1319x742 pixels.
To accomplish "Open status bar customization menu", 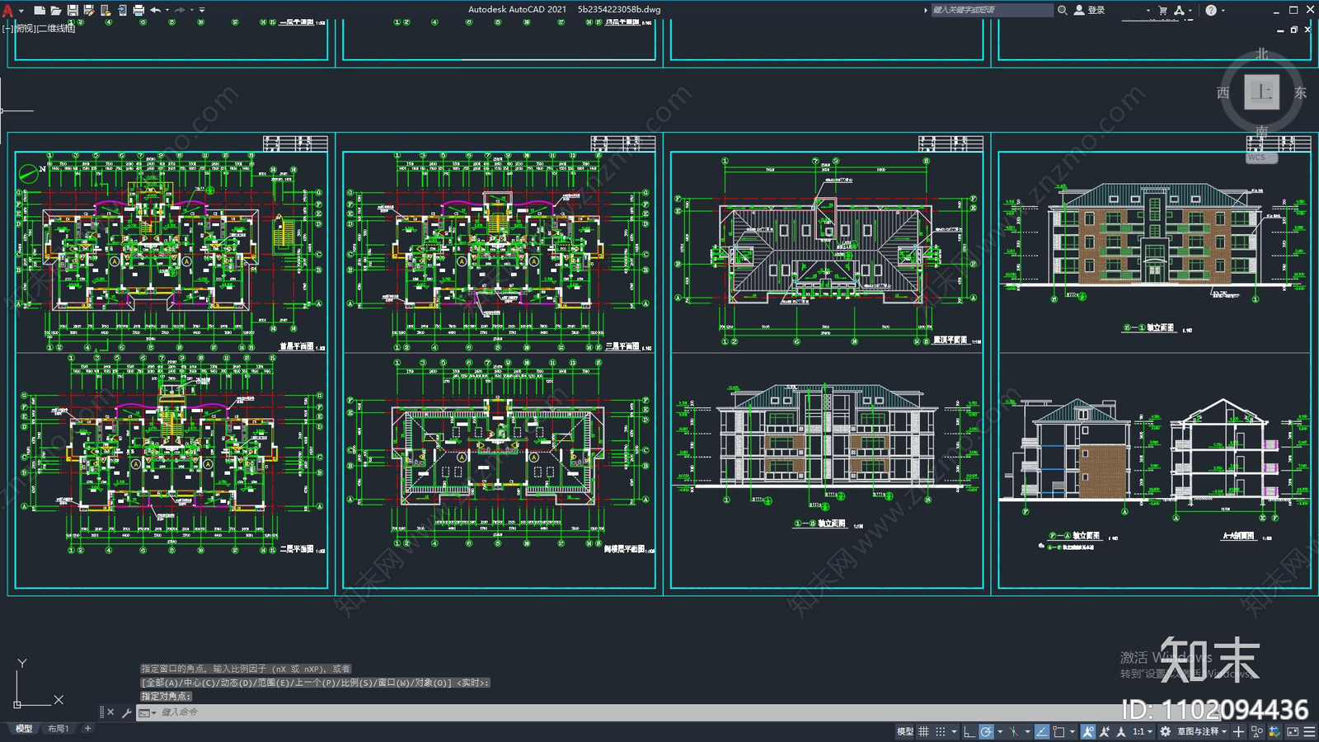I will pos(1309,731).
